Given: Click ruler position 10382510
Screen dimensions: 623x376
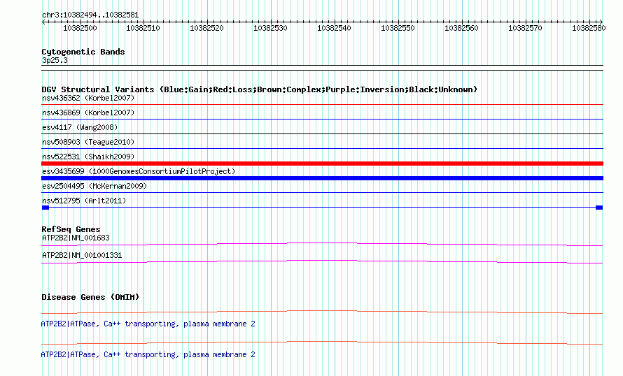Looking at the screenshot, I should click(x=143, y=28).
